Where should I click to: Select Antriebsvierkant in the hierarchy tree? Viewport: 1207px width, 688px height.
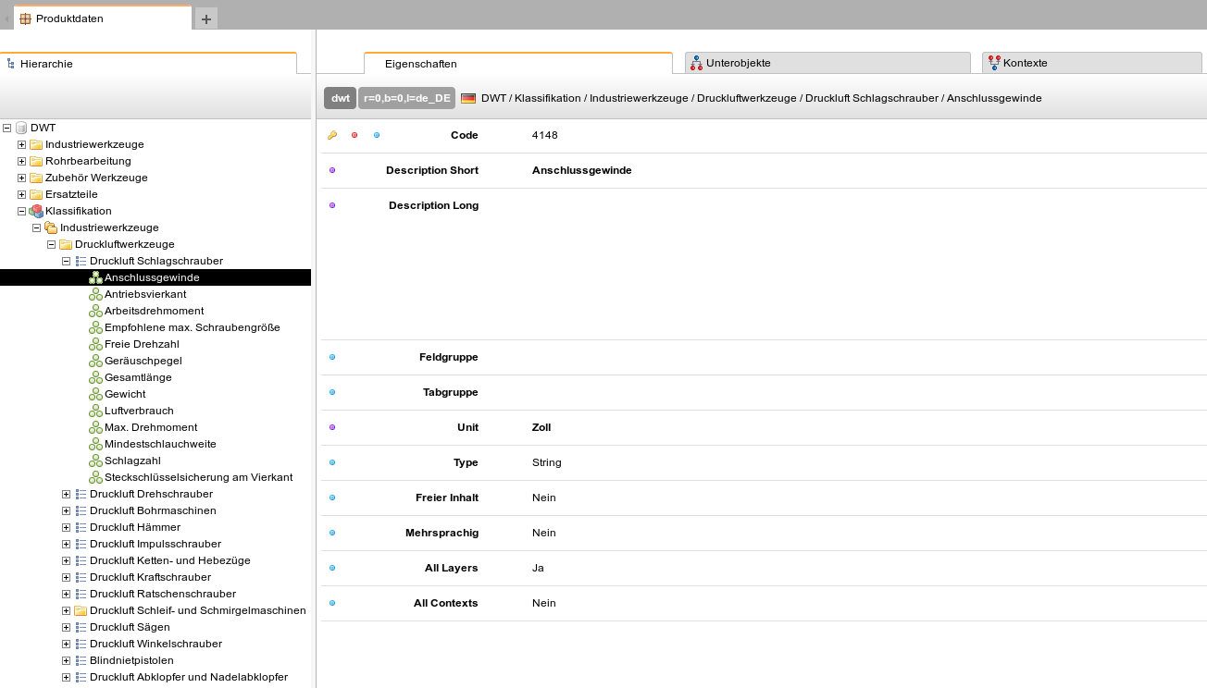coord(145,294)
